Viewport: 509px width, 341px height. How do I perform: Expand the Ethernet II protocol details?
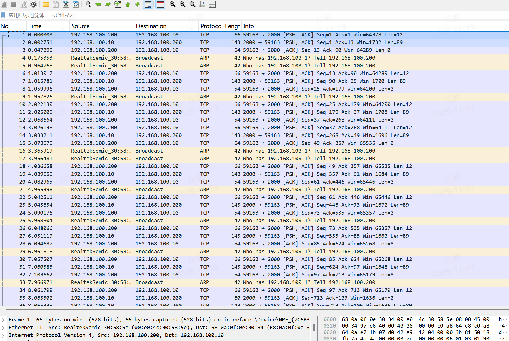pos(3,327)
